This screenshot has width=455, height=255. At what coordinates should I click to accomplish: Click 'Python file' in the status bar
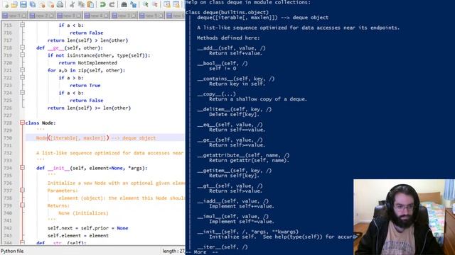[x=12, y=251]
